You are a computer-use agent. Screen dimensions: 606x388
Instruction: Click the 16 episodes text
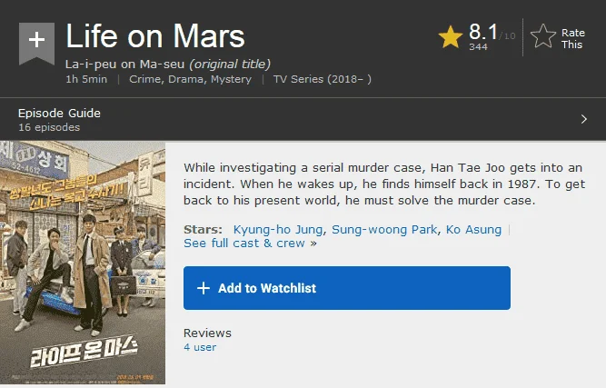tap(49, 127)
